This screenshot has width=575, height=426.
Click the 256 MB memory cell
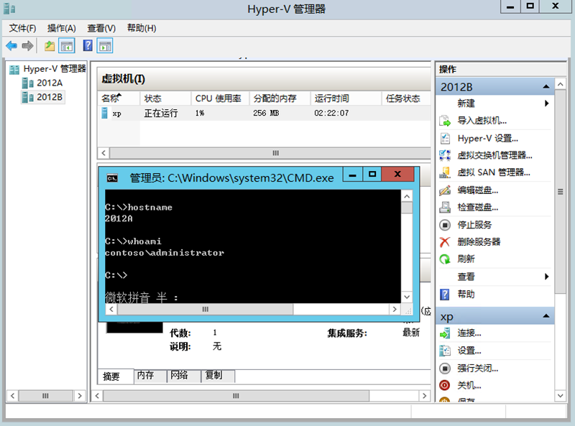click(266, 114)
